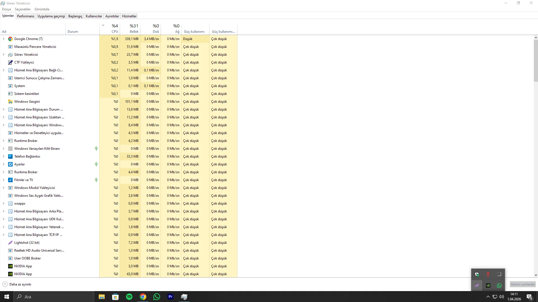Viewport: 538px width, 302px height.
Task: Expand the wsappx process row
Action: 3,203
